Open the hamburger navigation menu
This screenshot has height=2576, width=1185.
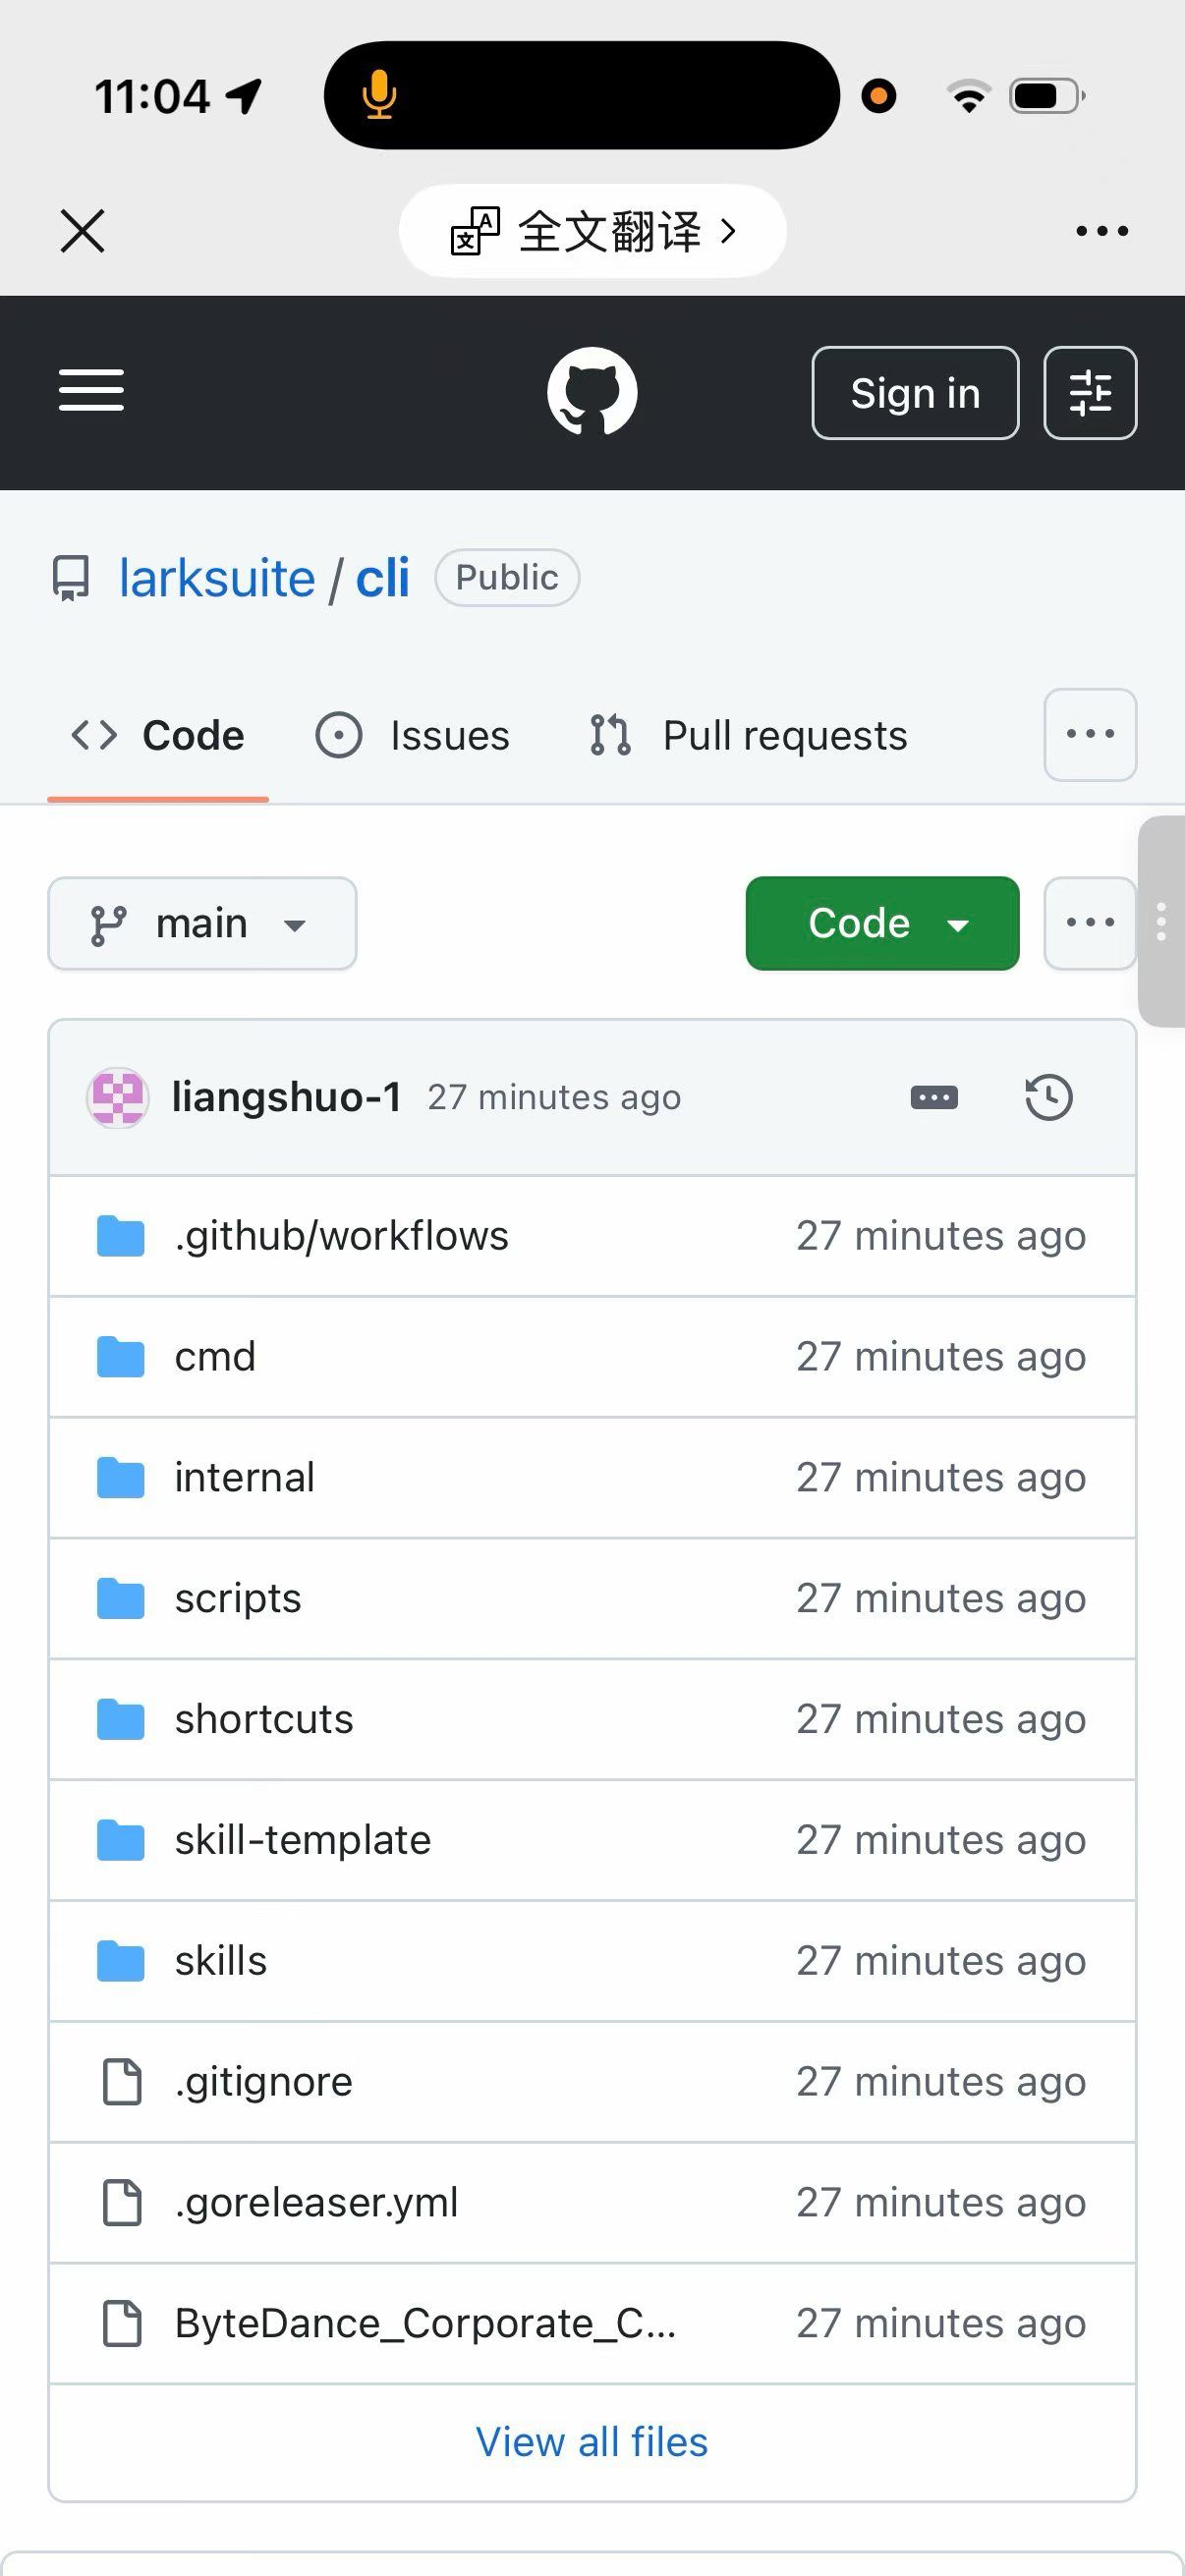click(91, 391)
